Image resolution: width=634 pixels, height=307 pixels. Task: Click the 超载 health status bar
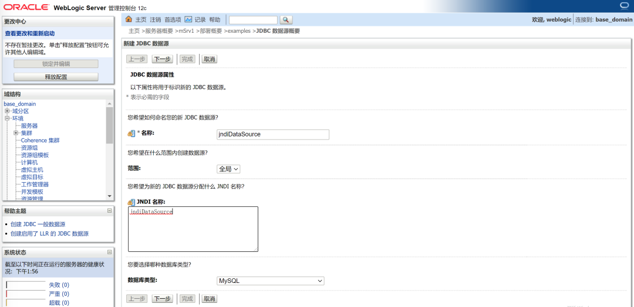[25, 302]
